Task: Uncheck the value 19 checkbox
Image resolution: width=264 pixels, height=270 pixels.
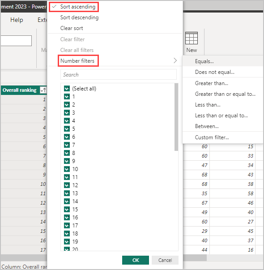Action: pos(67,242)
